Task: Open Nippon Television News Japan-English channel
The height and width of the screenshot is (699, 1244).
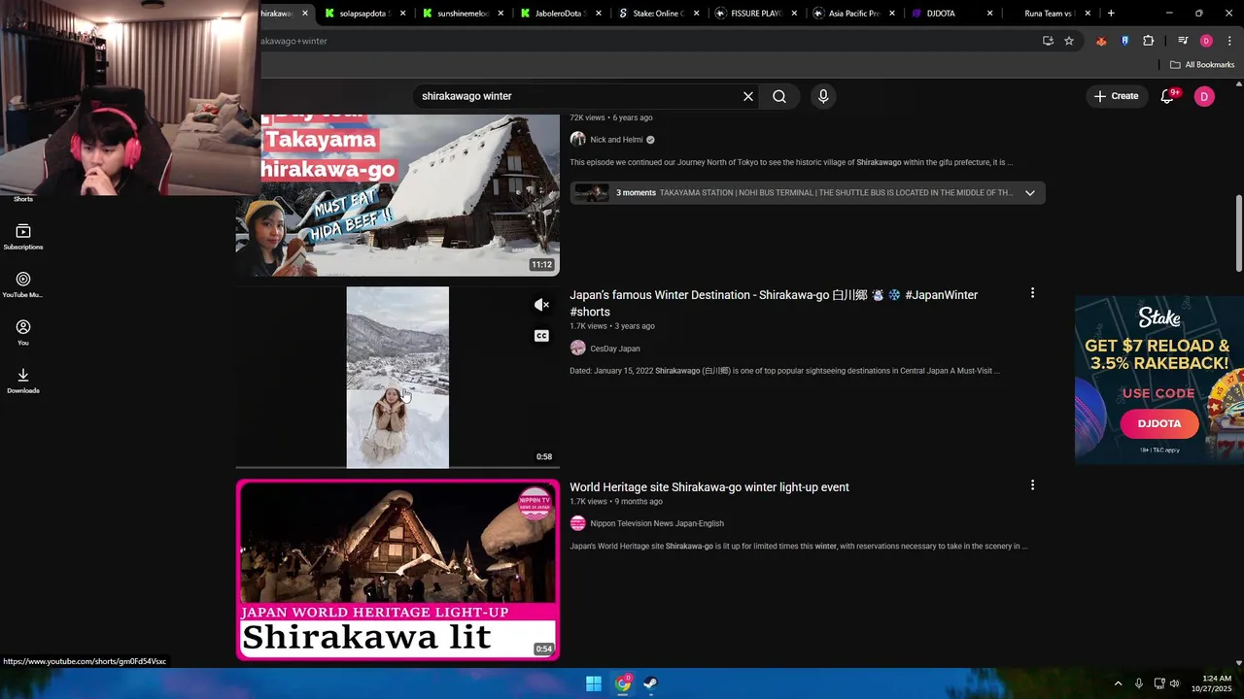Action: coord(657,523)
